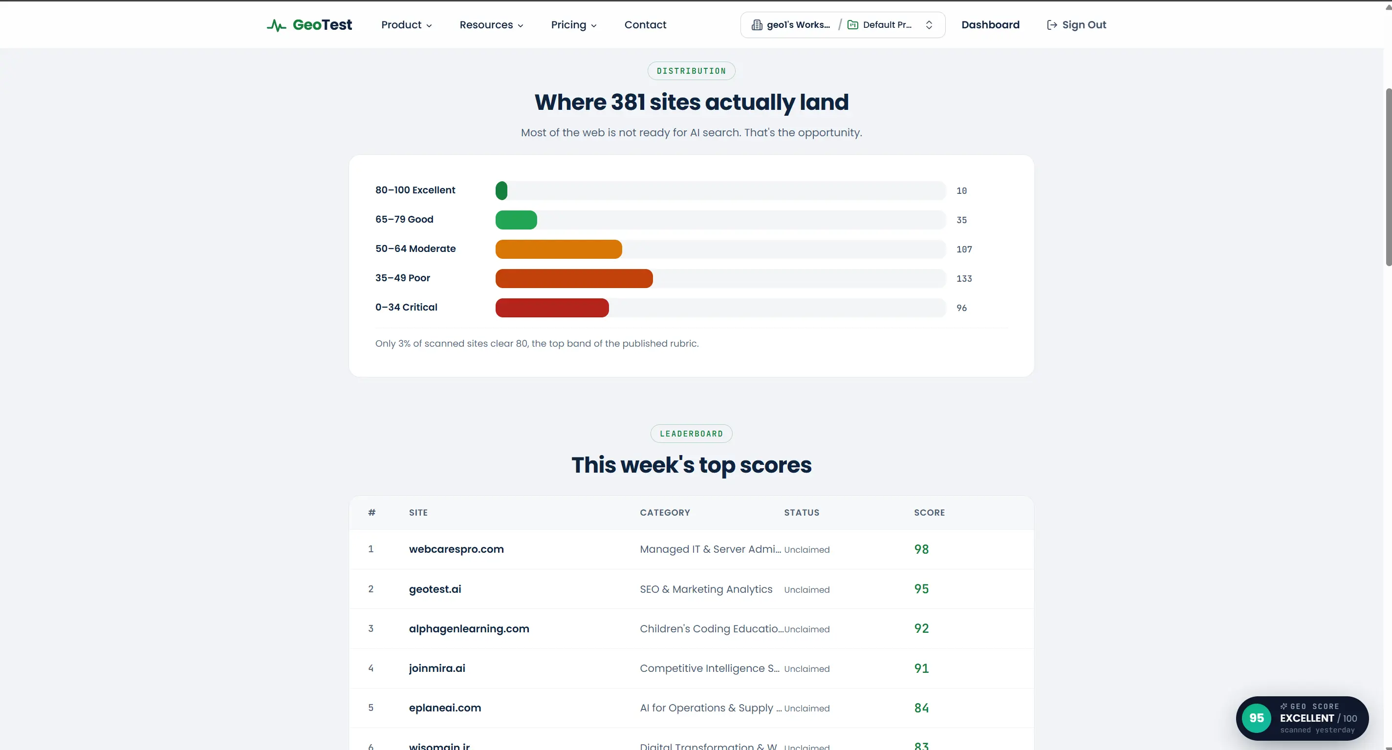Click 'scanned yesterday' text in badge
Screen dimensions: 1392x750
[1317, 730]
